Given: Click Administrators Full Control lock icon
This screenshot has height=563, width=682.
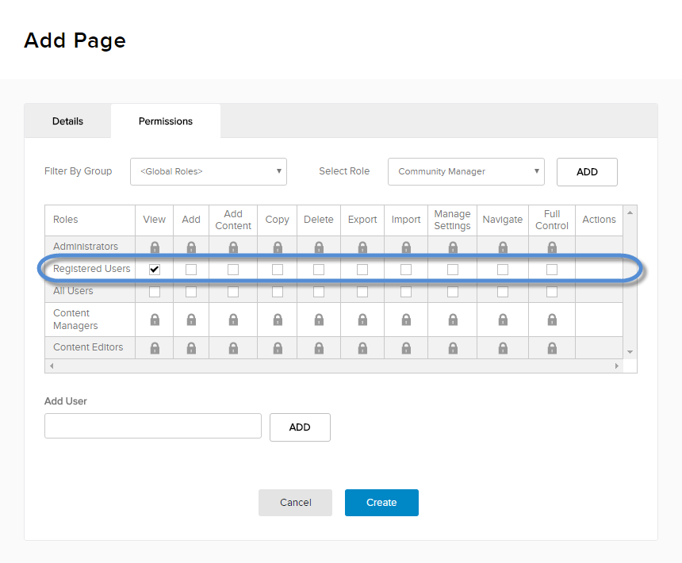Looking at the screenshot, I should [x=552, y=247].
